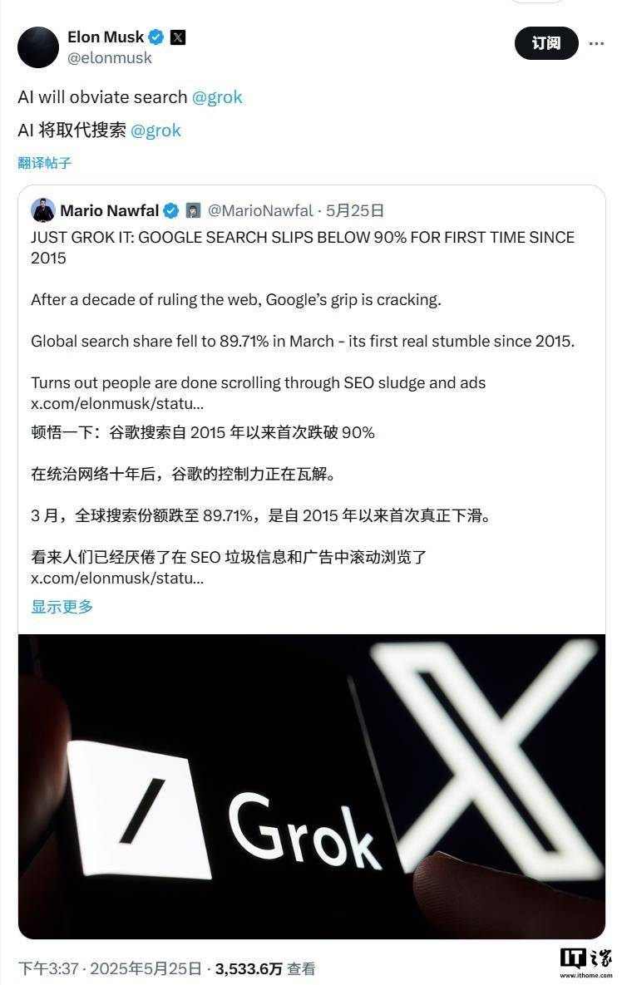Click the @grok mention in Chinese translation
622x985 pixels.
point(155,131)
